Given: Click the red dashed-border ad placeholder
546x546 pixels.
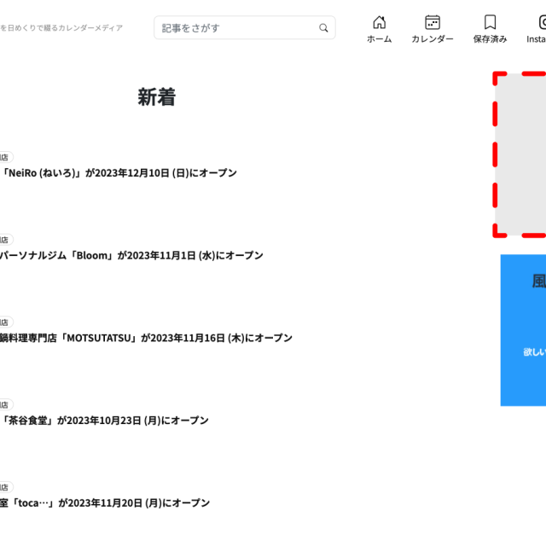Looking at the screenshot, I should 520,154.
